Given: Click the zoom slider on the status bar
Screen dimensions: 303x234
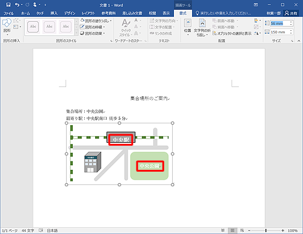Looking at the screenshot, I should [x=266, y=230].
